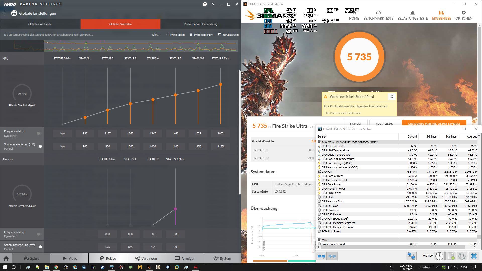Open Radeon Settings home icon
482x271 pixels.
6,258
